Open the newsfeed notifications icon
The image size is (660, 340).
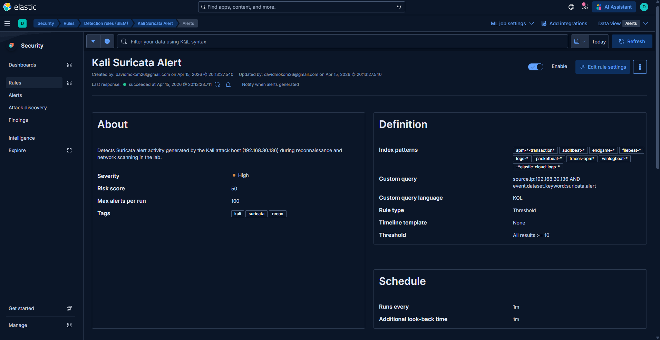pos(585,7)
